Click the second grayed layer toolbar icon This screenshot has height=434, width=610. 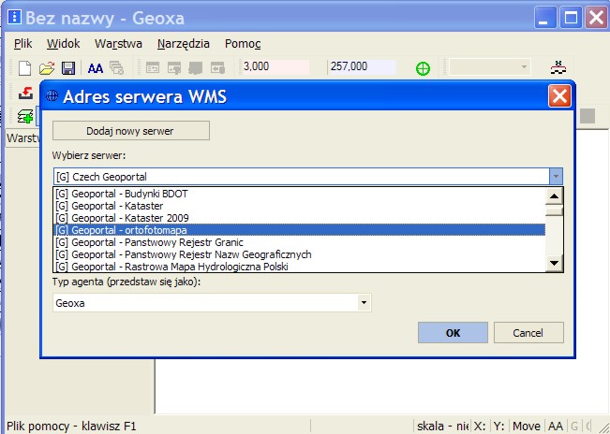pos(174,68)
